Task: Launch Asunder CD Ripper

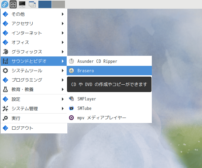Action: coord(109,61)
